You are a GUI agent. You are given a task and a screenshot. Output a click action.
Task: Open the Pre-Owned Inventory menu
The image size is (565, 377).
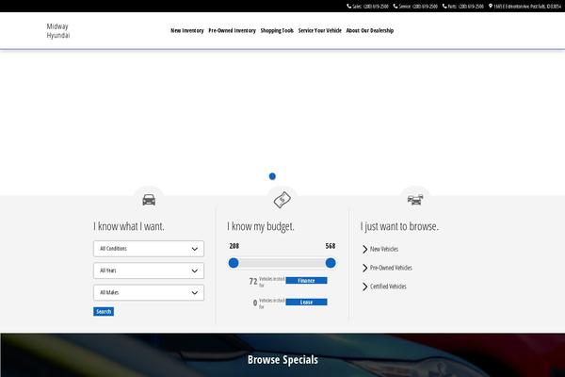(x=232, y=31)
